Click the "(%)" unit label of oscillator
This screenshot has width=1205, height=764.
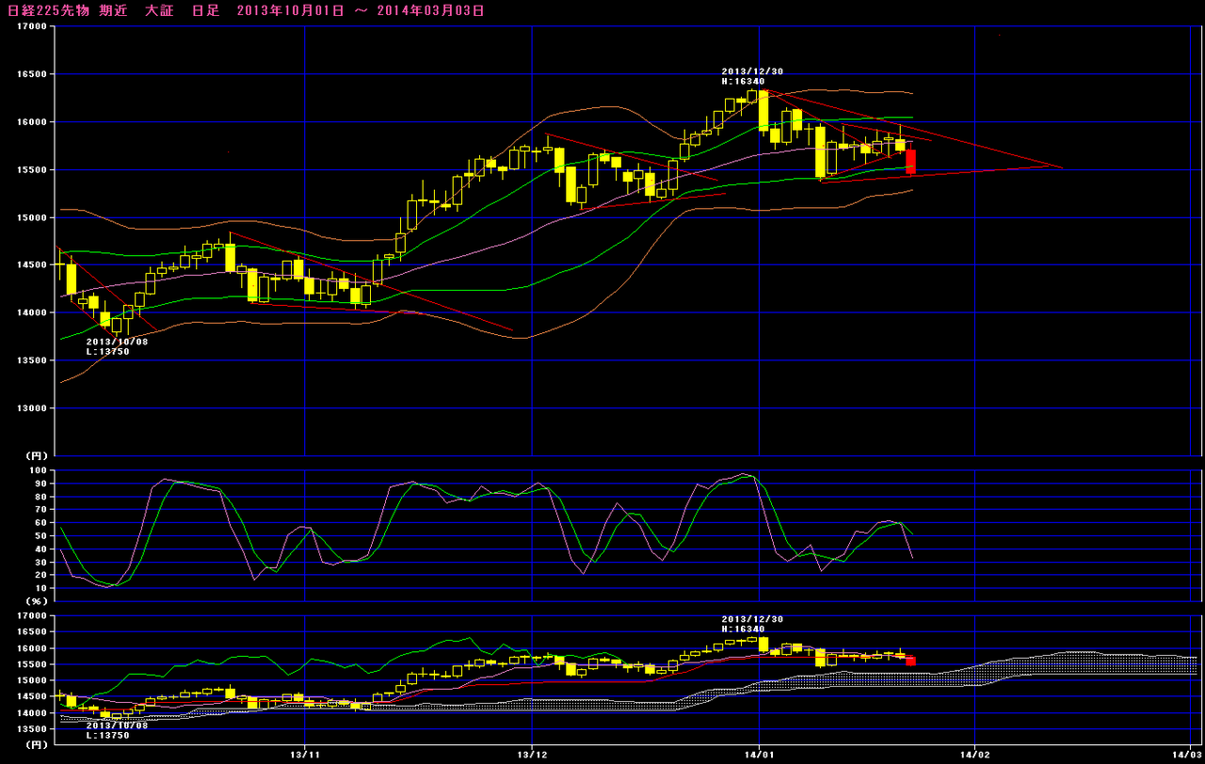tap(37, 600)
